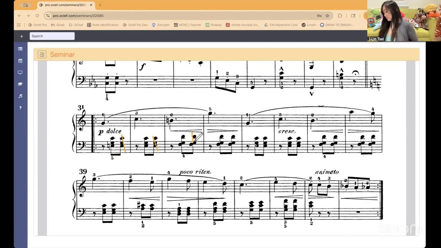Screen dimensions: 441x248
Task: Open the Oclef Pro bookmark
Action: (x=38, y=25)
